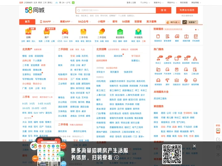Focus the main search input field
Viewport: 222px width, 166px height.
[x=116, y=10]
